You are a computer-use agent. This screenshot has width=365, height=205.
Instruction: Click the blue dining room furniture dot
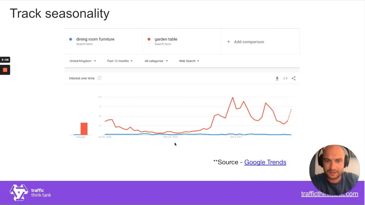71,39
